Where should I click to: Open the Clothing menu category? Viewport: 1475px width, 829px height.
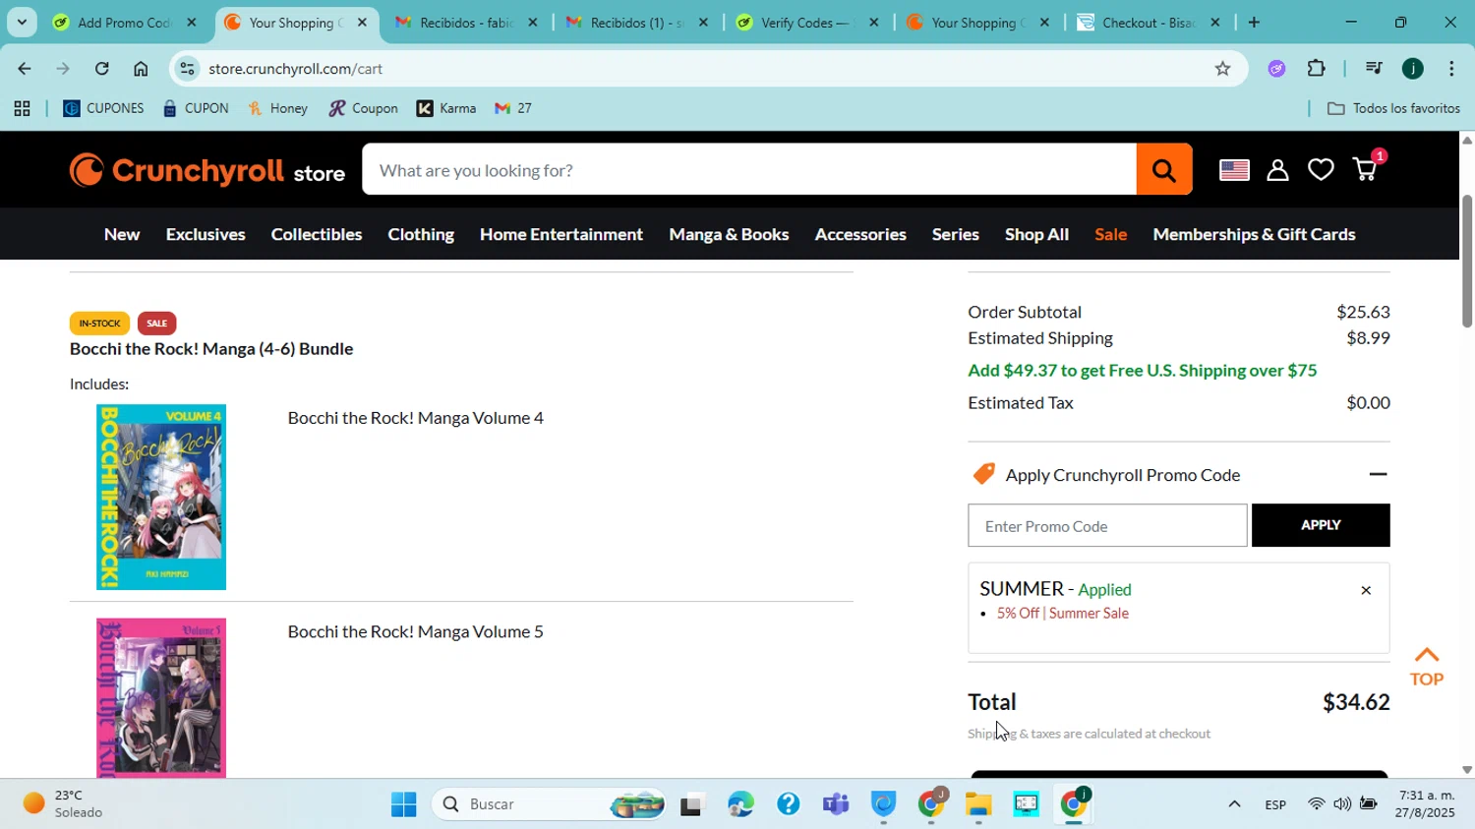tap(421, 234)
